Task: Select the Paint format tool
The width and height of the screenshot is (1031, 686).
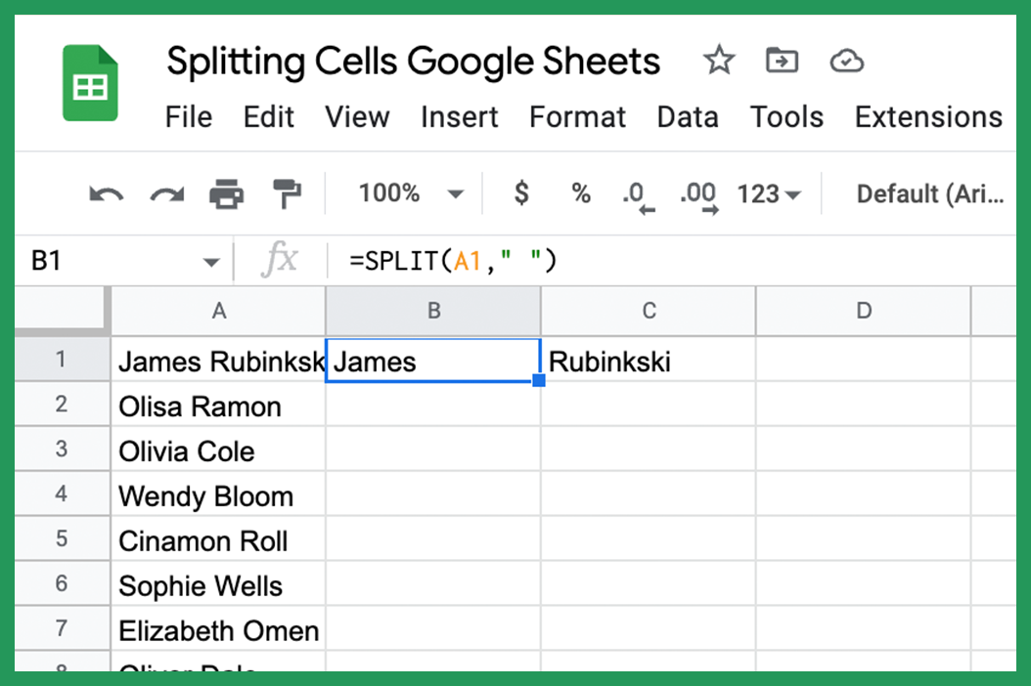Action: [x=287, y=193]
